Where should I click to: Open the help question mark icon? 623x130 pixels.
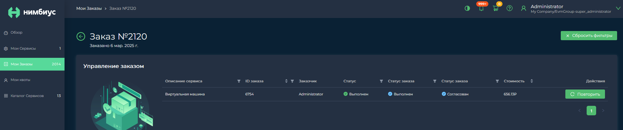click(509, 8)
